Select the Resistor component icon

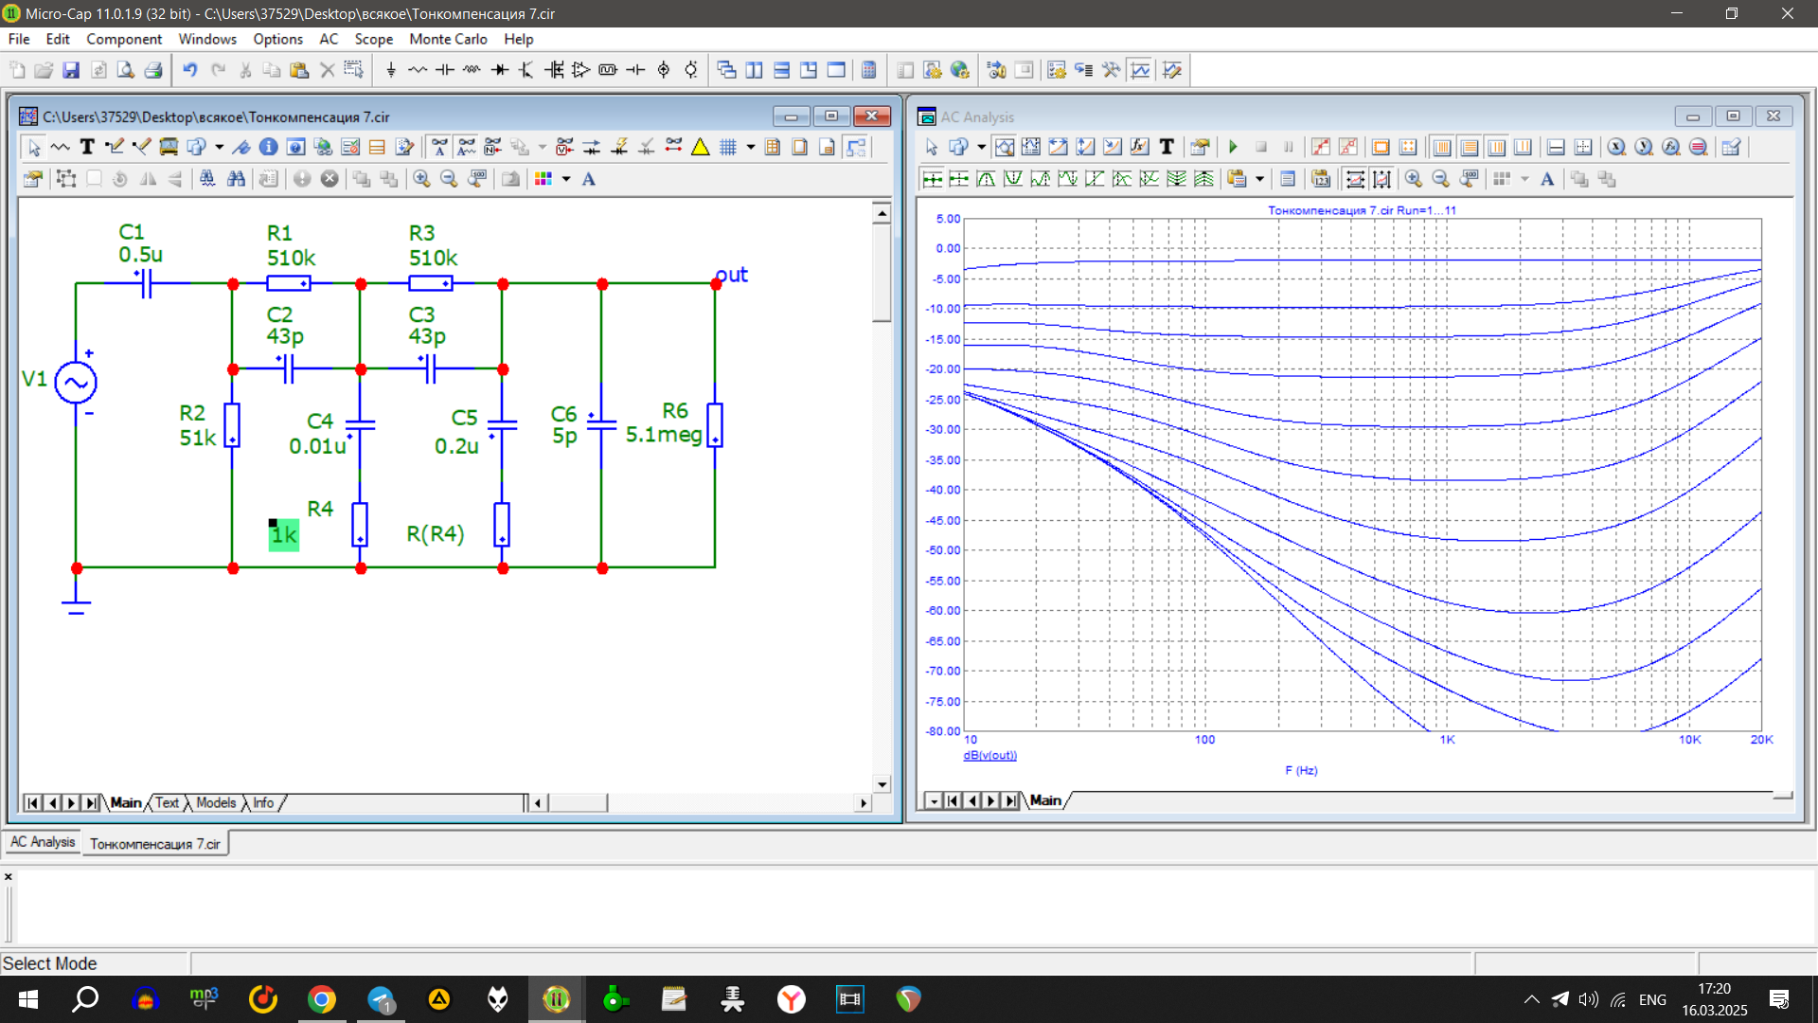[x=418, y=70]
